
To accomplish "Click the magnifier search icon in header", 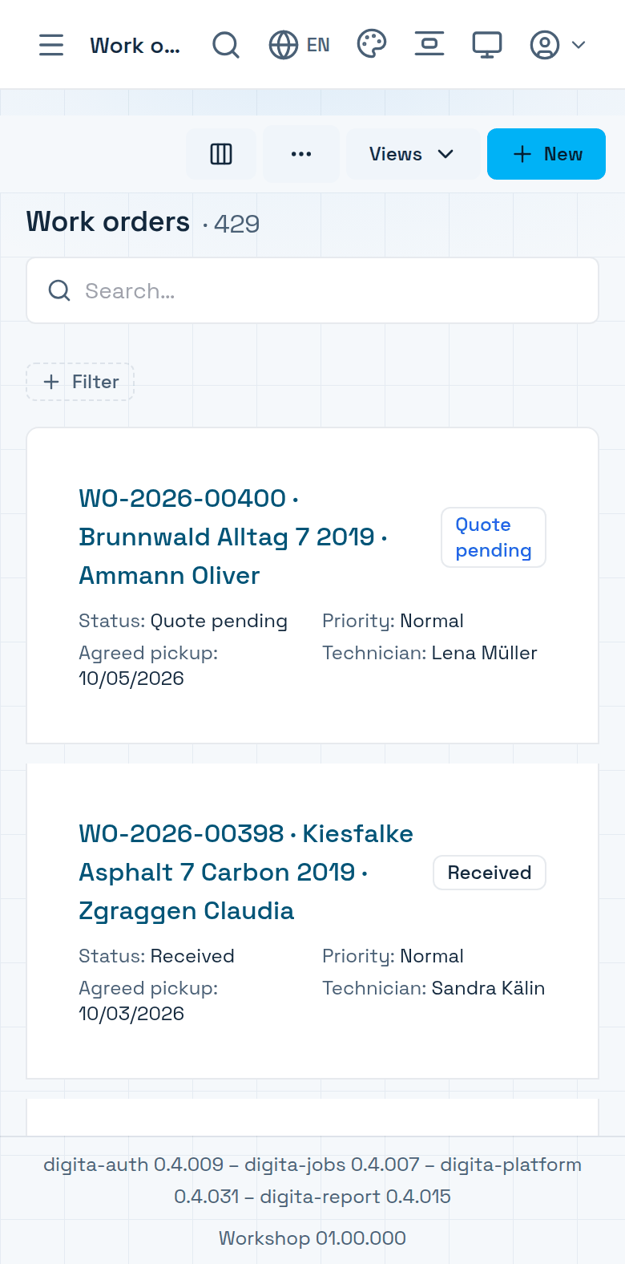I will pos(226,45).
